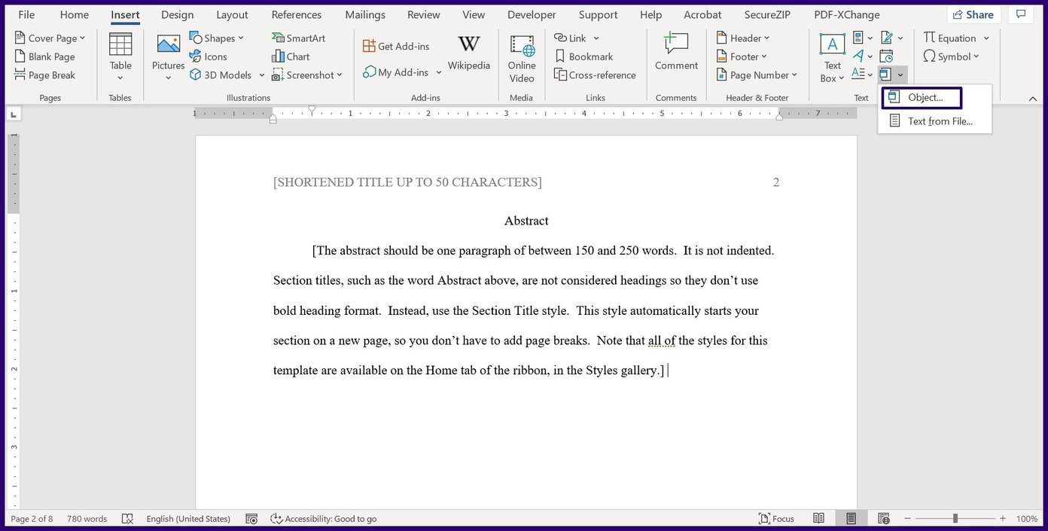This screenshot has width=1048, height=531.
Task: Open the Comments pane button
Action: 1021,14
